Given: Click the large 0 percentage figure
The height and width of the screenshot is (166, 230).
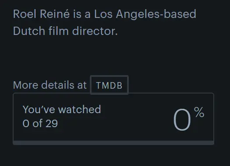Looking at the screenshot, I should [x=182, y=120].
